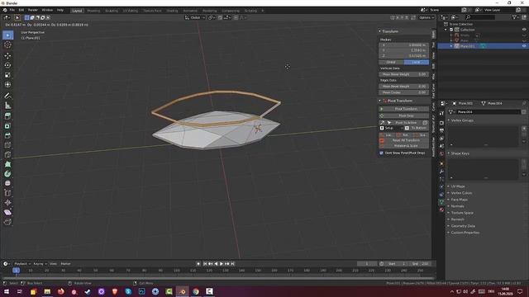529x297 pixels.
Task: Switch to the UV Editing workspace tab
Action: [131, 11]
